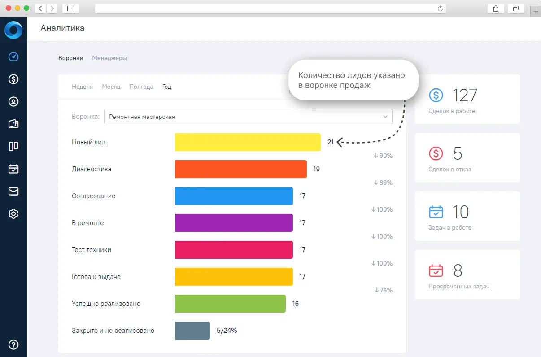This screenshot has height=357, width=541.
Task: Switch to the Воронки tab
Action: click(70, 58)
